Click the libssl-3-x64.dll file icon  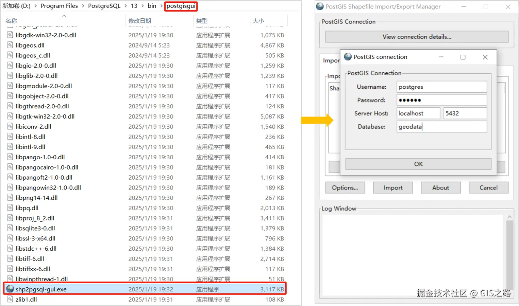click(10, 238)
